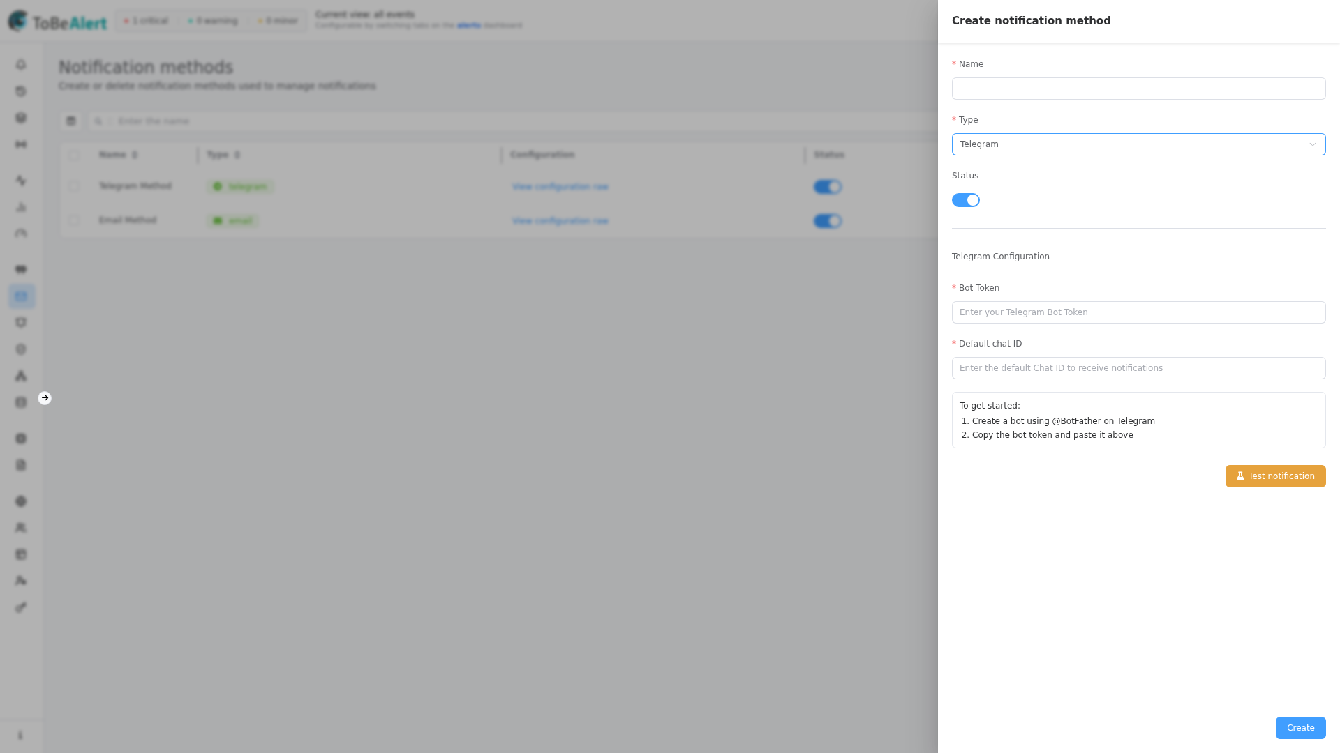Screen dimensions: 1340x753
Task: Open the users icon in sidebar
Action: pyautogui.click(x=21, y=528)
